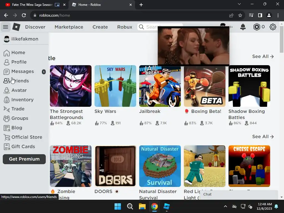Show hidden system tray icons
The width and height of the screenshot is (284, 213).
click(x=225, y=206)
